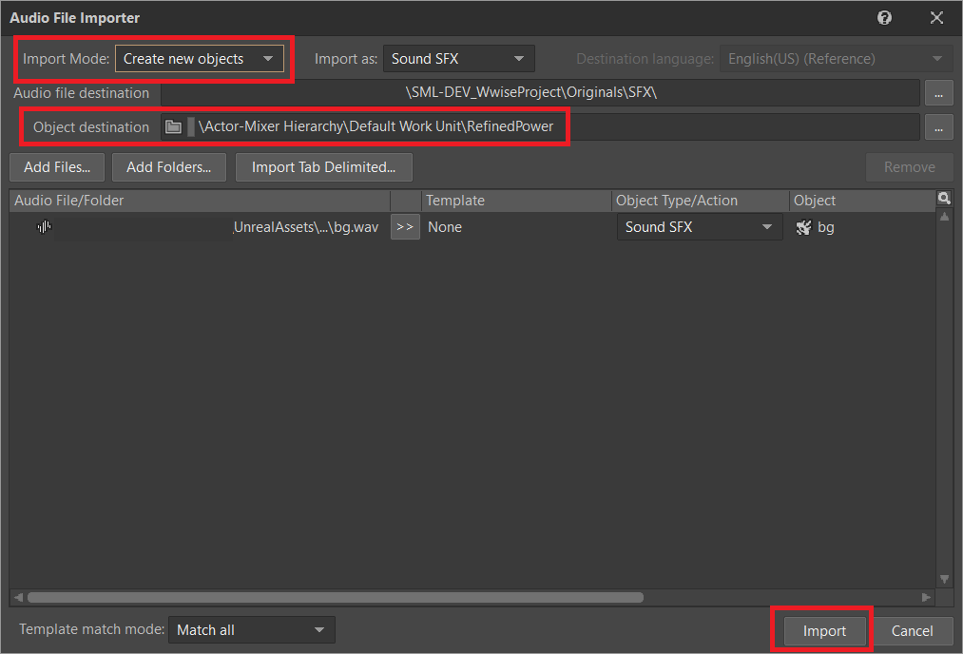Click the waveform icon of bg.wav row
This screenshot has width=963, height=654.
44,227
